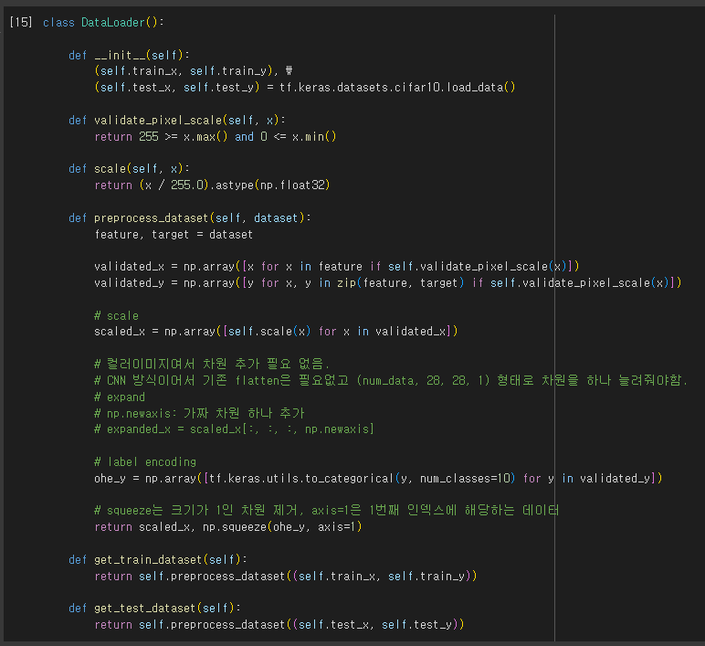Click the # squeeze comment line
Image resolution: width=705 pixels, height=646 pixels.
[326, 510]
